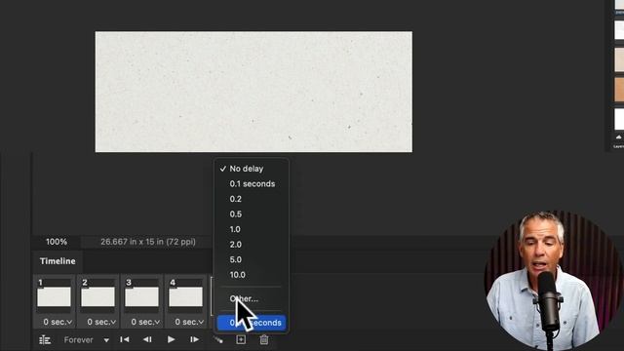Open frame 2 delay dropdown
The image size is (624, 351).
click(x=101, y=322)
